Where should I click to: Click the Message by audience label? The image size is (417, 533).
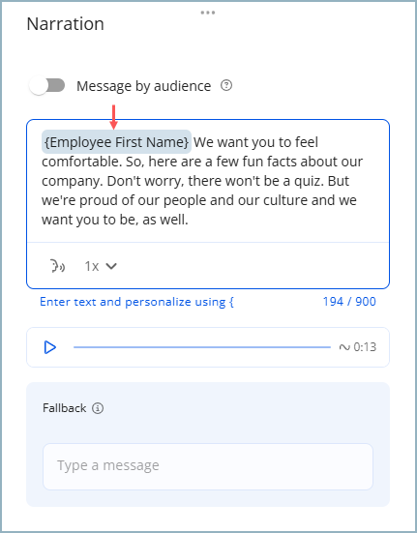coord(143,86)
